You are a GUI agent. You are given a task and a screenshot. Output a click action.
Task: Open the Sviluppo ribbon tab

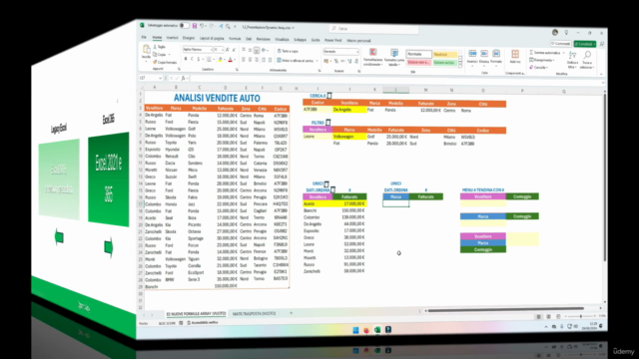[x=300, y=40]
